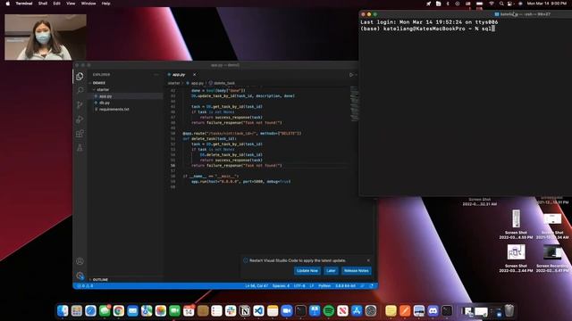This screenshot has height=321, width=572.
Task: Click the terminal command prompt line
Action: pos(427,29)
